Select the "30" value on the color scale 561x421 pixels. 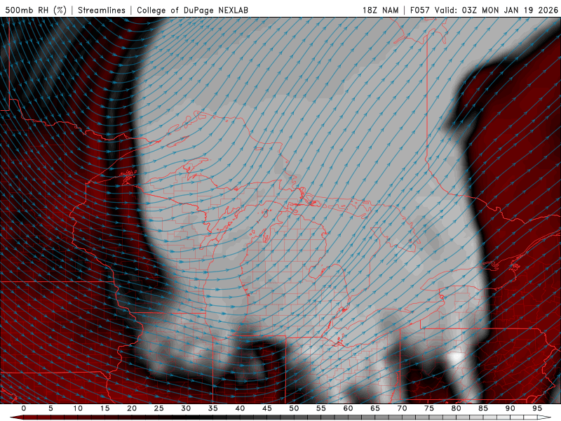(x=186, y=408)
